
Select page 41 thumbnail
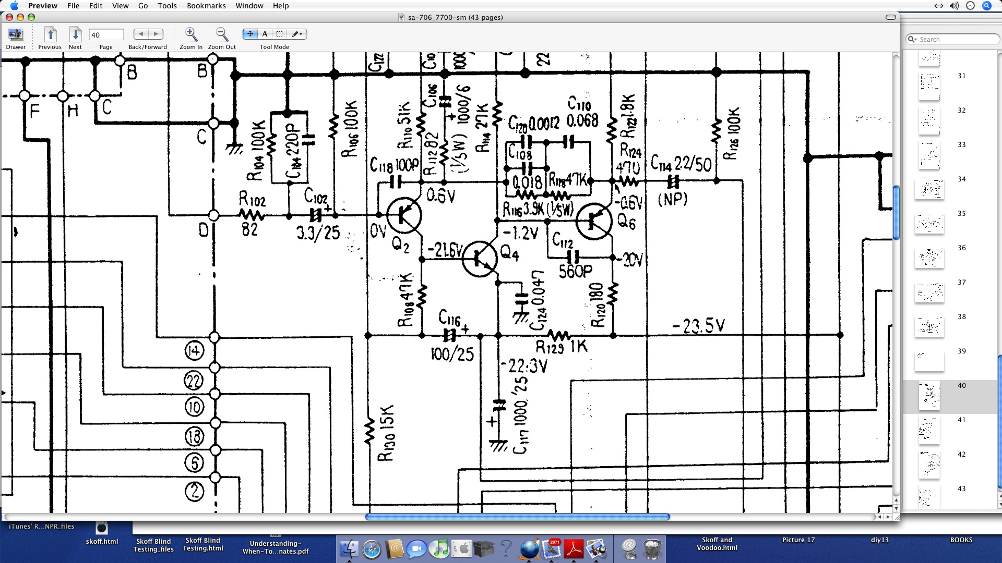[x=929, y=431]
